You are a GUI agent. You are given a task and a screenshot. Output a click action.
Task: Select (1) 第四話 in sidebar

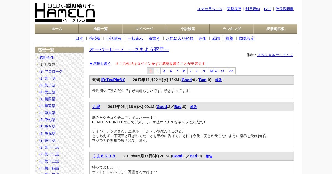click(x=47, y=99)
